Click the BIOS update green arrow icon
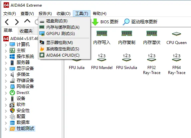 (95, 22)
